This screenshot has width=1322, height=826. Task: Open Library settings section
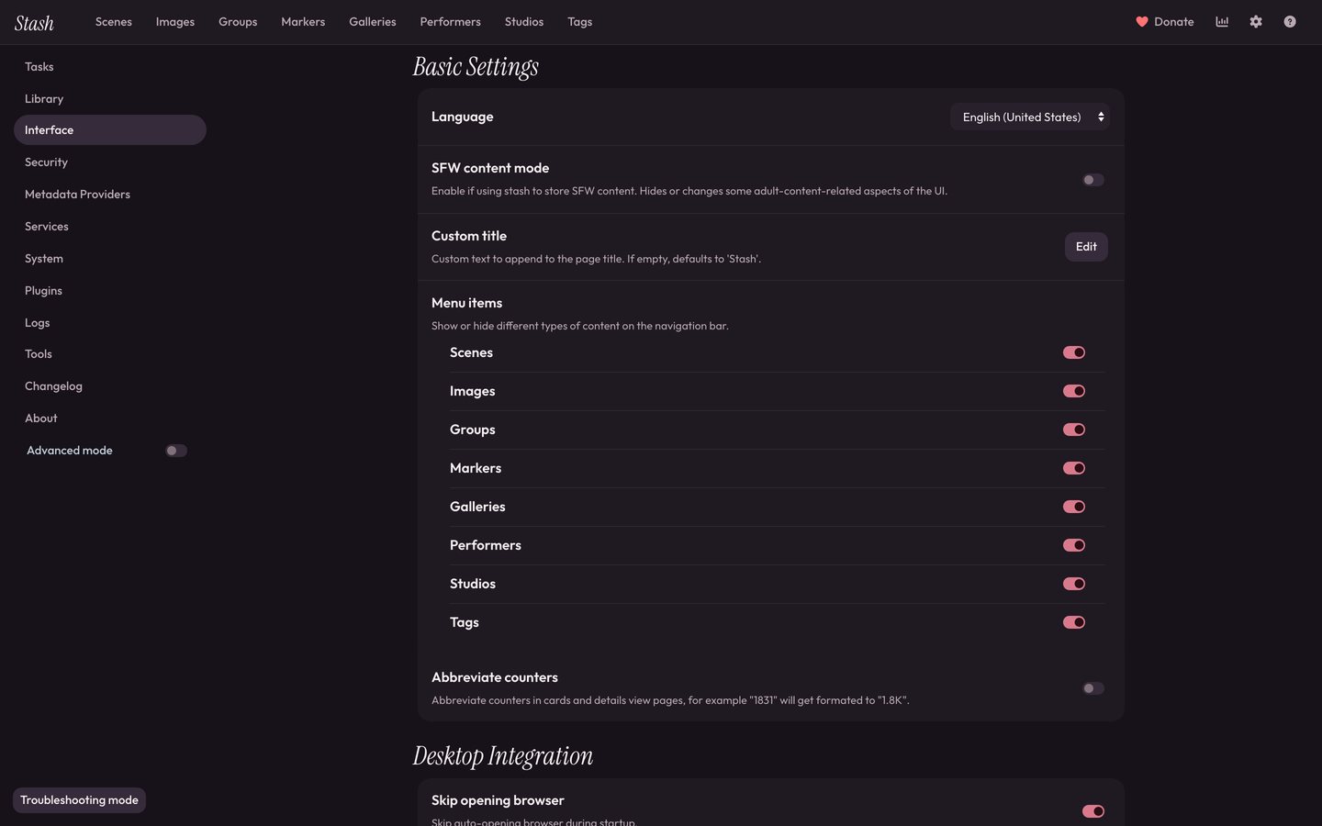tap(110, 99)
